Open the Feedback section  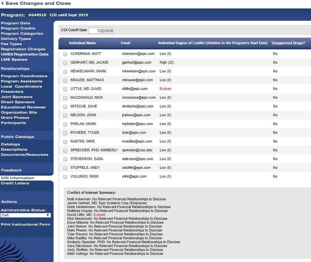(x=11, y=170)
